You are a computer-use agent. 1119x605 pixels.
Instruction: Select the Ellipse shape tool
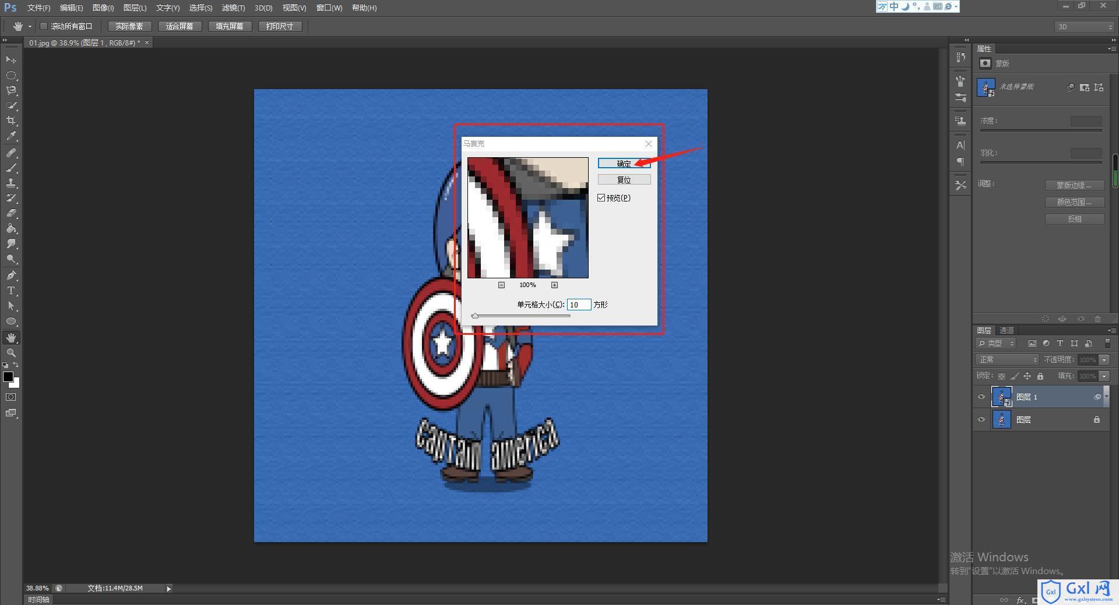pyautogui.click(x=11, y=321)
